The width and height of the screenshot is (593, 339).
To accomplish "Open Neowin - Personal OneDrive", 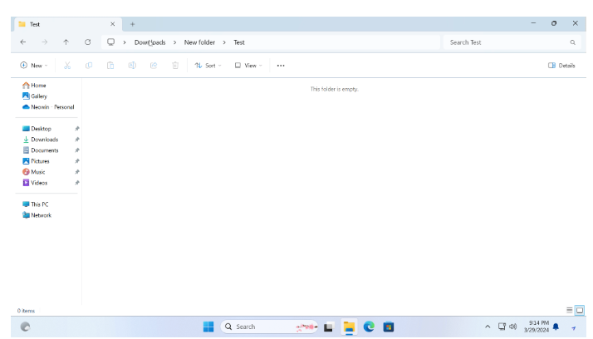I will click(x=48, y=107).
